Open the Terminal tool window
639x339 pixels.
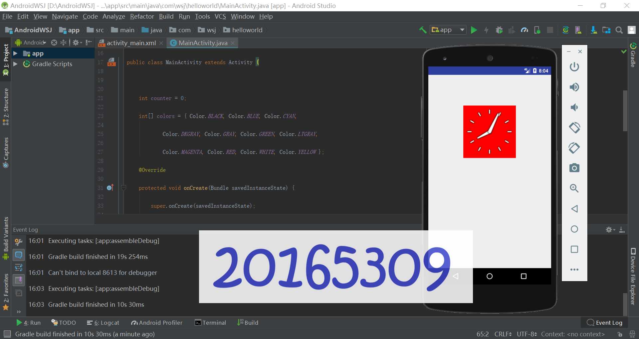tap(210, 323)
